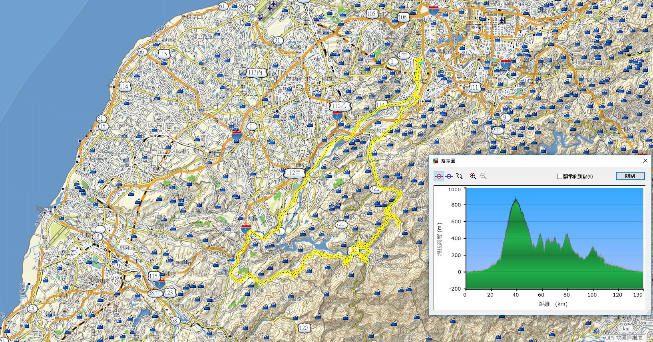The image size is (653, 342).
Task: Click the route 105 shield marker
Action: point(371,14)
